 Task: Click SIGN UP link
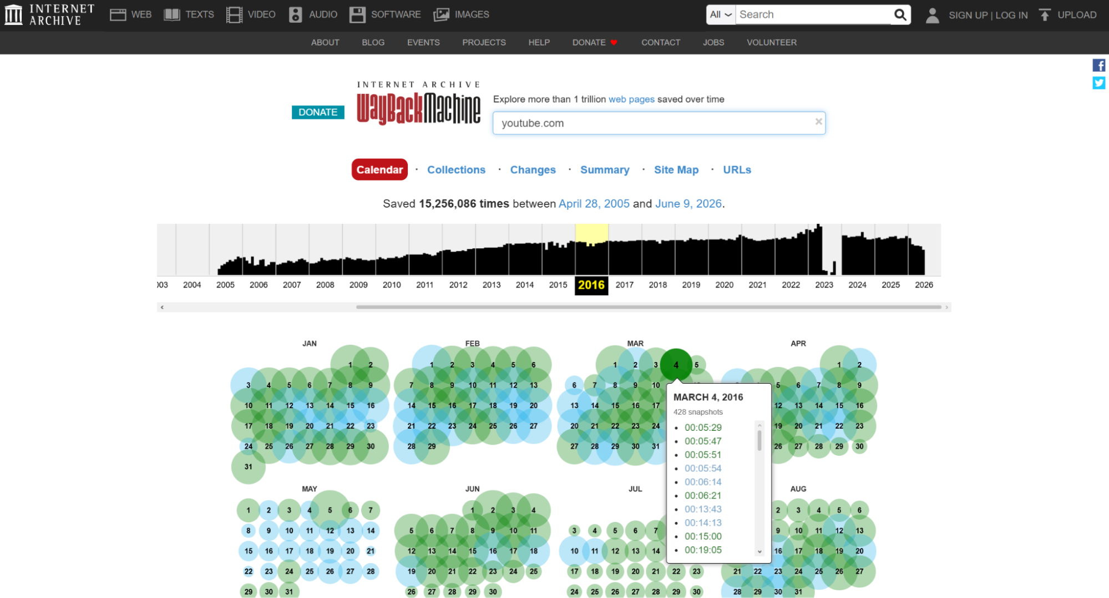[x=968, y=15]
